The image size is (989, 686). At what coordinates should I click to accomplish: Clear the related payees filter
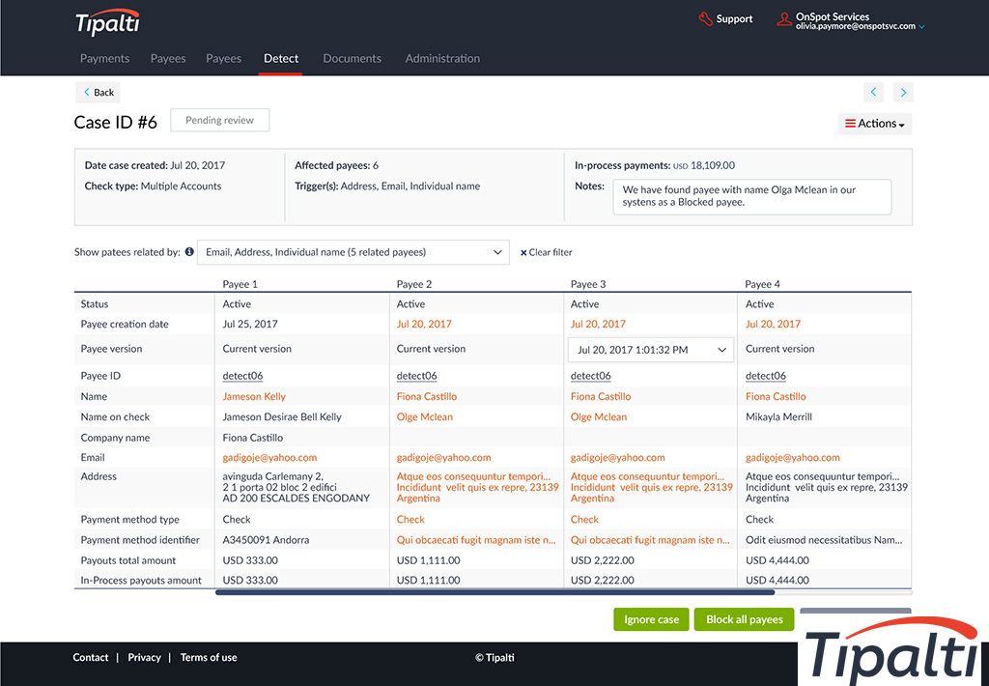coord(547,252)
